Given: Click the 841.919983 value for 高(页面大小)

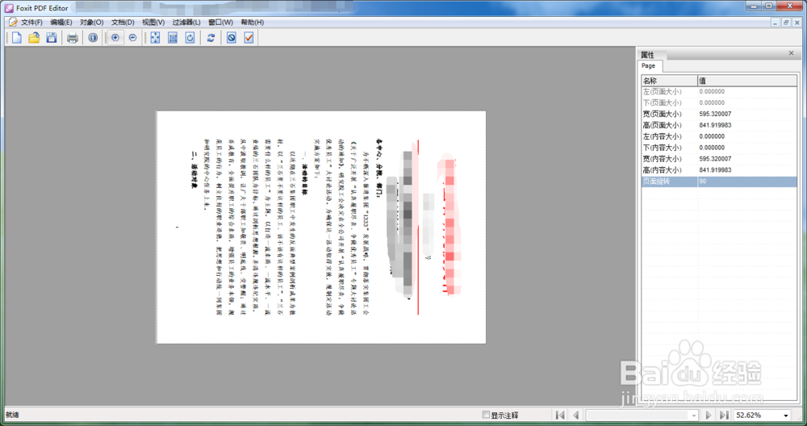Looking at the screenshot, I should click(x=715, y=125).
